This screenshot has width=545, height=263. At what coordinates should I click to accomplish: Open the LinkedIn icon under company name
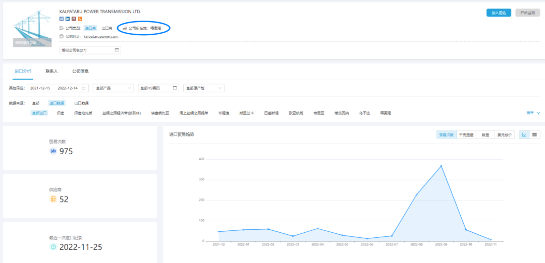68,19
